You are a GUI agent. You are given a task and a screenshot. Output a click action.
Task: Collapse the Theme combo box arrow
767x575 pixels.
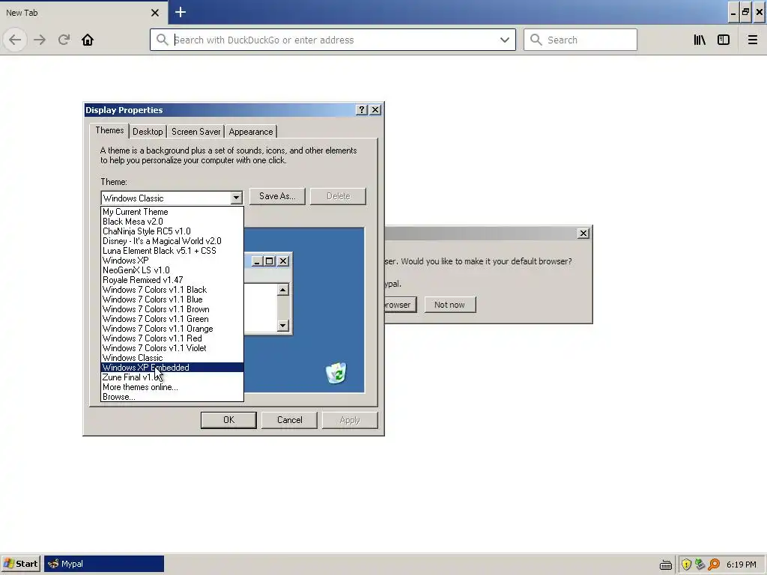click(x=236, y=198)
